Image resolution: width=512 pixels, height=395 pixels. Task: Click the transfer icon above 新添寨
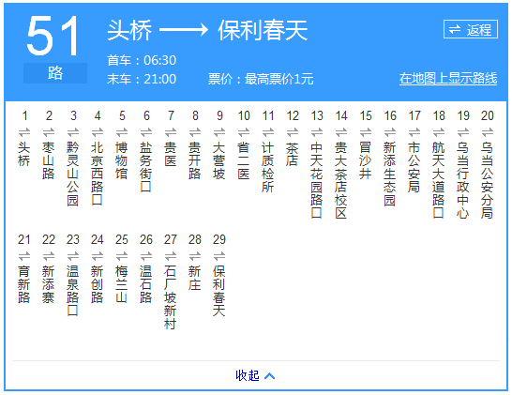[49, 256]
